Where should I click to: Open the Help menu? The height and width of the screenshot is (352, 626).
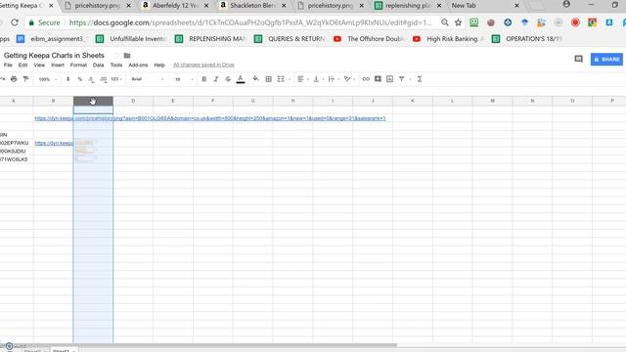[x=159, y=66]
